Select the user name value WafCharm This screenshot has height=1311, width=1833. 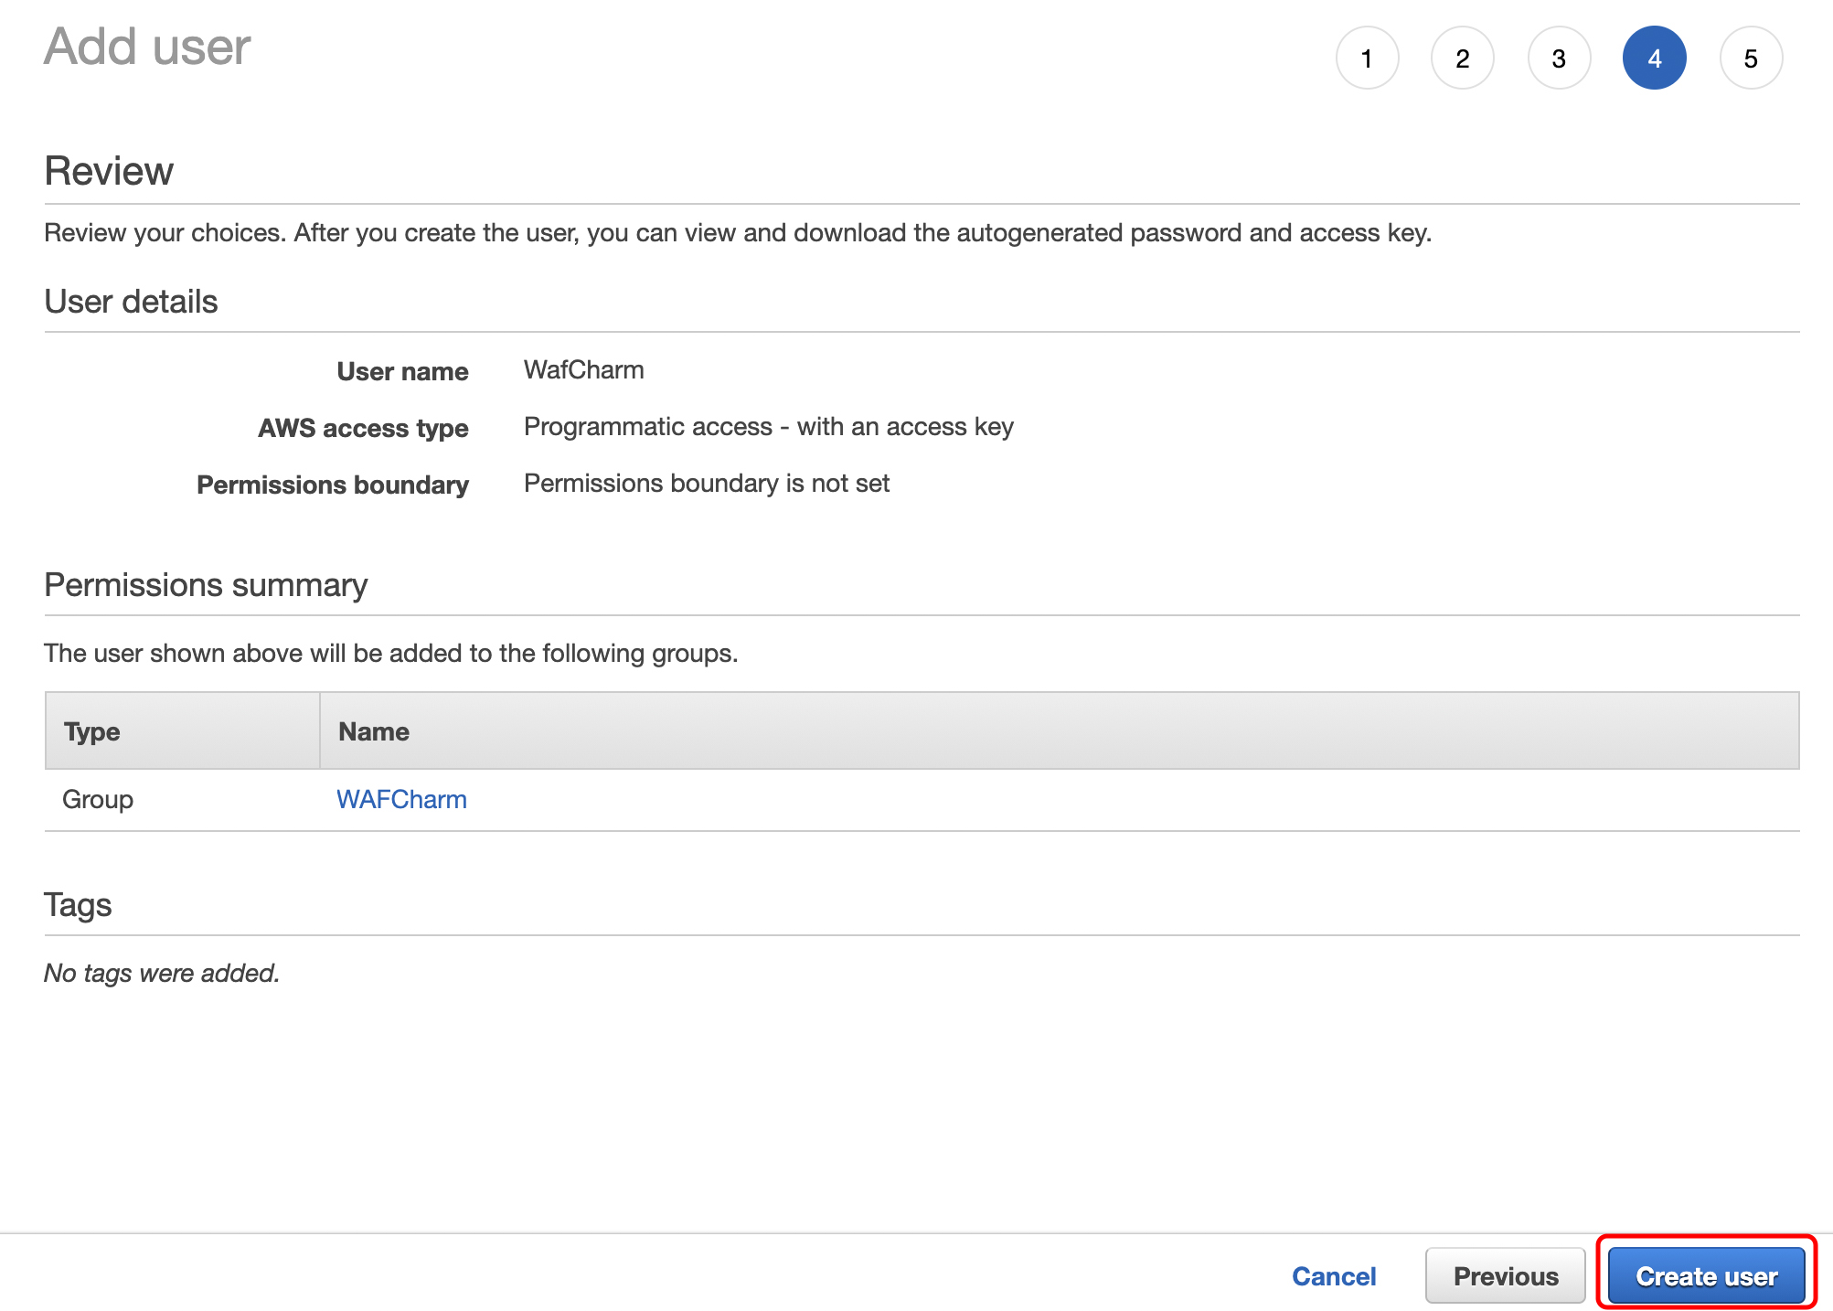pyautogui.click(x=583, y=370)
